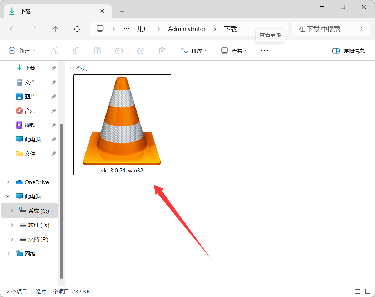The image size is (375, 297).
Task: Click Administrator in the address breadcrumb
Action: pos(187,29)
